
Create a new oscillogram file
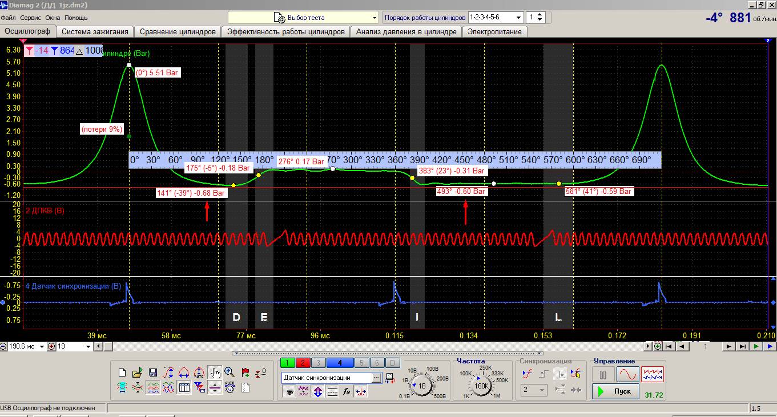tap(122, 373)
